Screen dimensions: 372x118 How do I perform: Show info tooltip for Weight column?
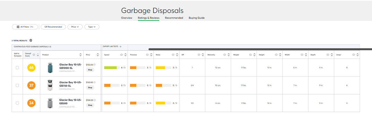tap(251, 55)
